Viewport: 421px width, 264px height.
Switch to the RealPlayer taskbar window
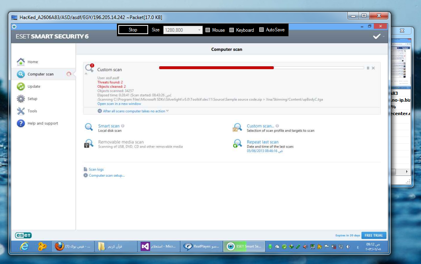coord(202,246)
